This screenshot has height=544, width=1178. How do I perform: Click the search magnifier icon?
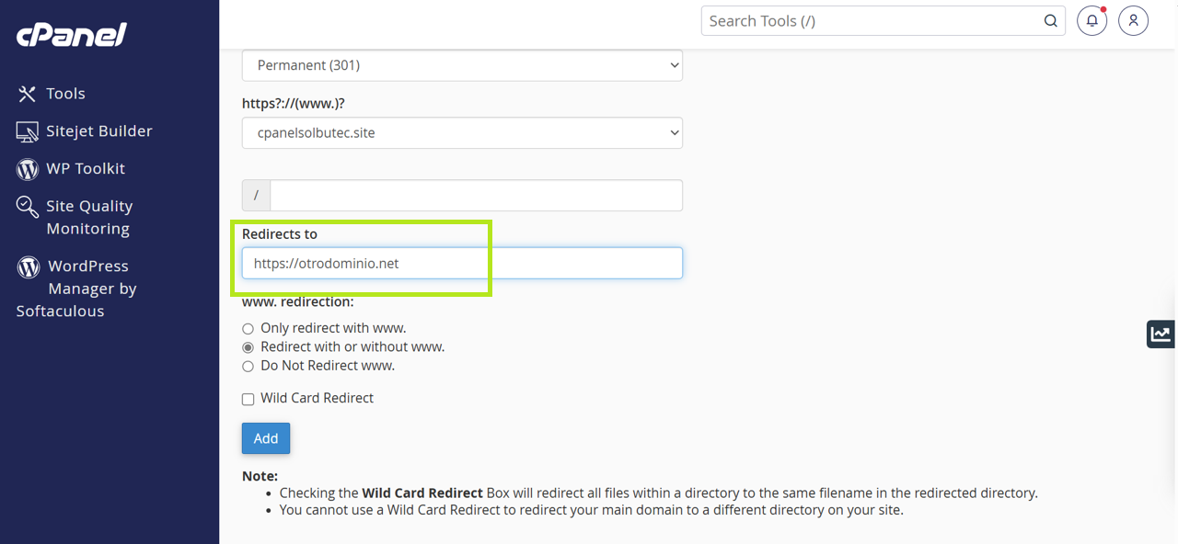1050,21
